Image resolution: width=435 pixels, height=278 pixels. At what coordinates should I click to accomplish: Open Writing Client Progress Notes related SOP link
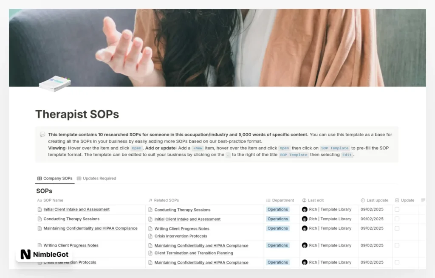[x=182, y=229]
